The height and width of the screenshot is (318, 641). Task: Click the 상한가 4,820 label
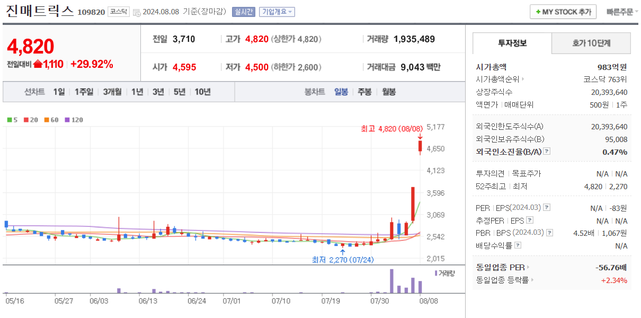point(296,39)
